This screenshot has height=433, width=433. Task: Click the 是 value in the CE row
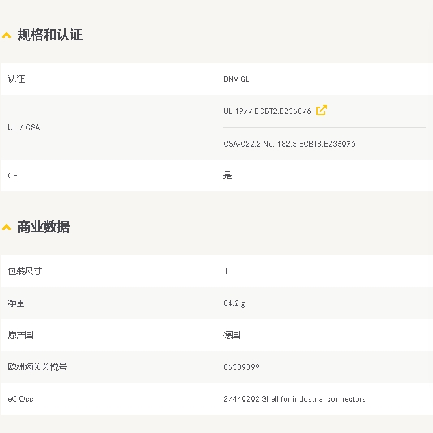227,175
